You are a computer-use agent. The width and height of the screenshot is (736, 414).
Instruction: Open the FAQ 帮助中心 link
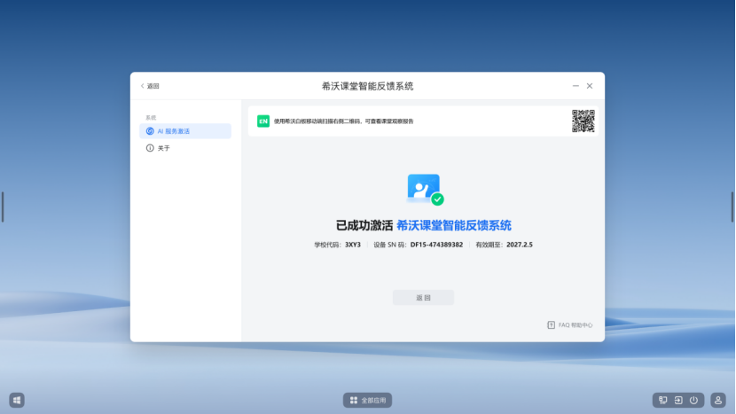[x=570, y=325]
